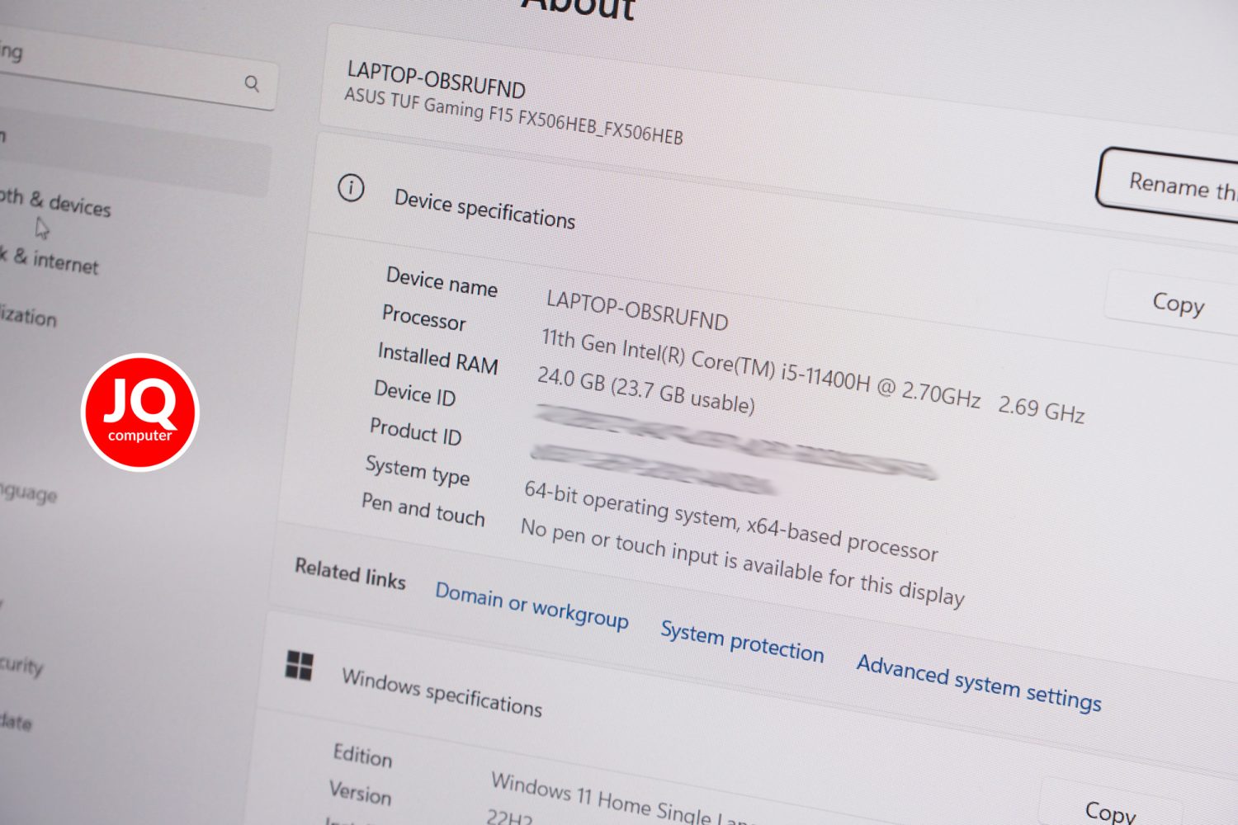Select the Windows 11 Home Single Language text

tap(619, 799)
